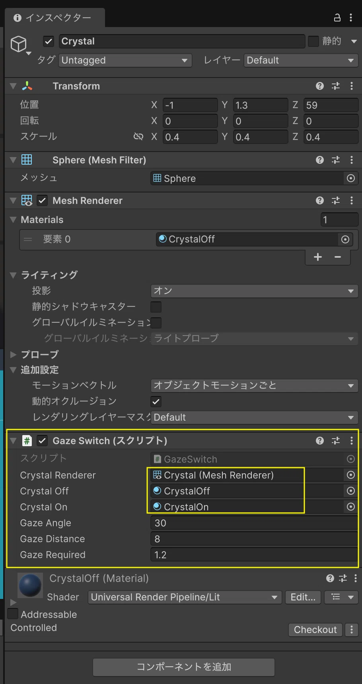Collapse the Materials foldout

point(13,220)
